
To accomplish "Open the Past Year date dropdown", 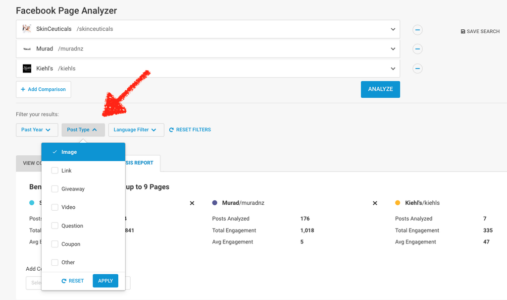I will pyautogui.click(x=37, y=130).
